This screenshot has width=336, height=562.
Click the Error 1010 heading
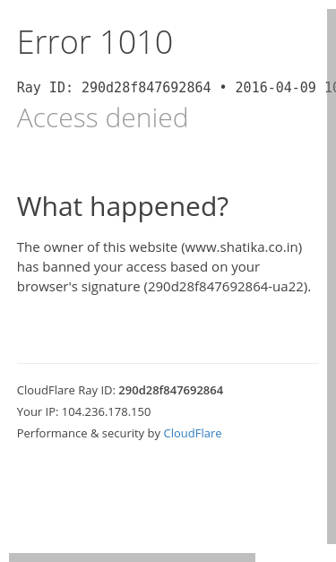95,42
